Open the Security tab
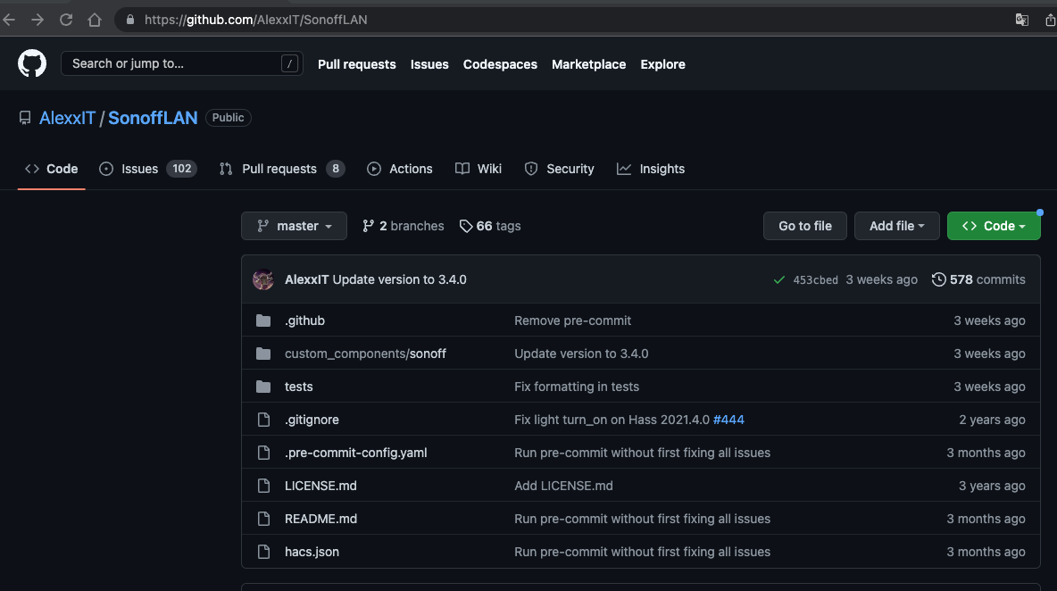Image resolution: width=1057 pixels, height=591 pixels. point(560,169)
